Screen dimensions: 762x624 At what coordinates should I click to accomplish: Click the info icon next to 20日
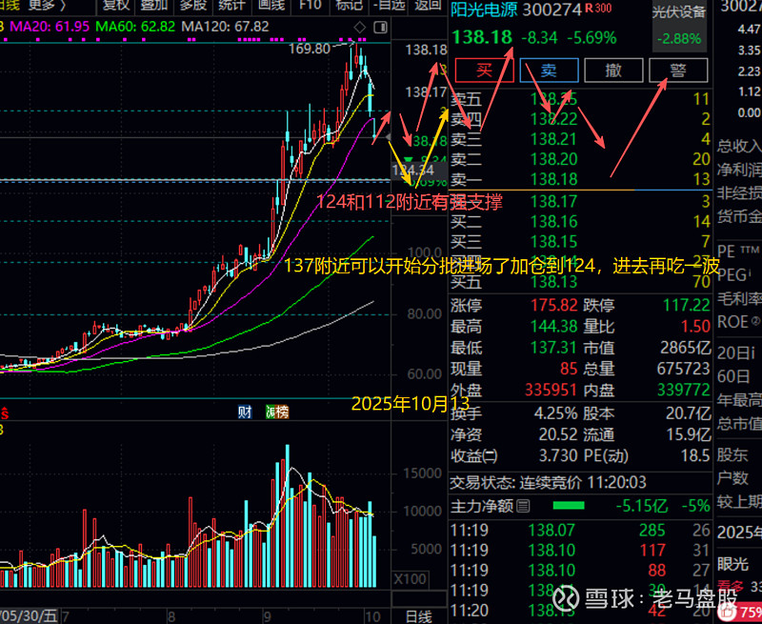[752, 353]
